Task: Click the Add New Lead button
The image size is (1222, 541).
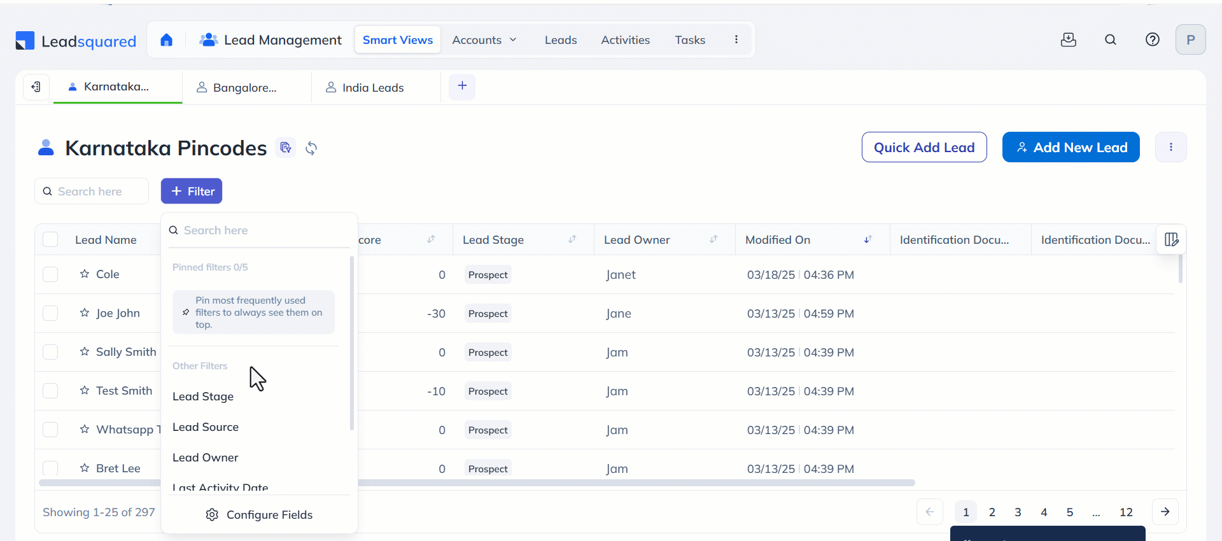Action: pyautogui.click(x=1071, y=147)
